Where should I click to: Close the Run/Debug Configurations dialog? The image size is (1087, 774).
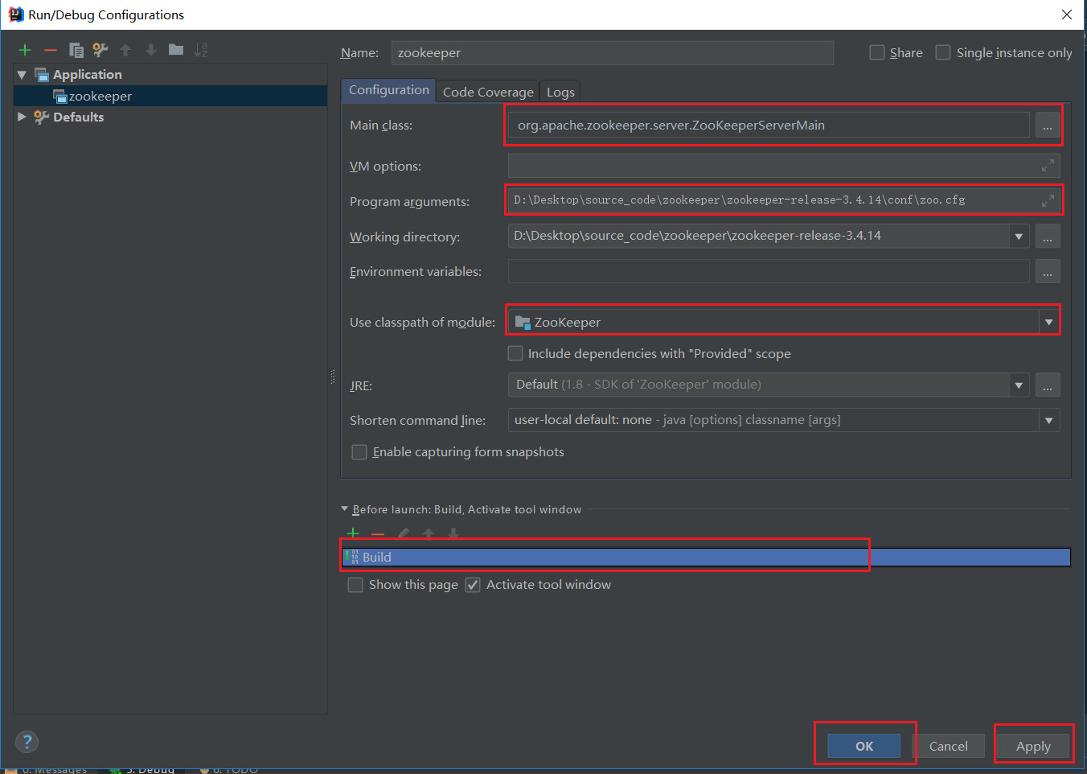pyautogui.click(x=1067, y=14)
